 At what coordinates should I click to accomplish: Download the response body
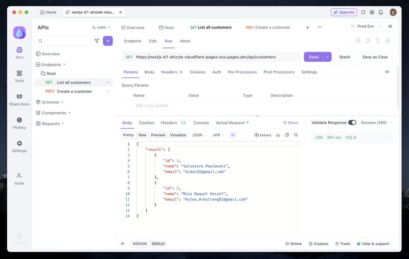click(278, 135)
